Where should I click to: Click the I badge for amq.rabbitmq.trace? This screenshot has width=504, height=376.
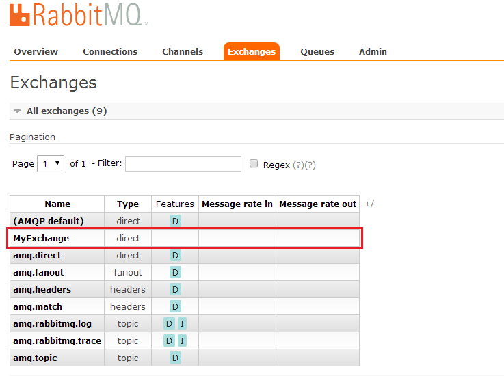pos(183,340)
